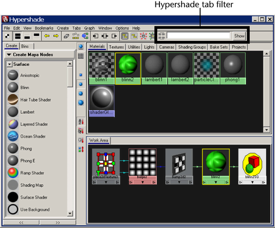Switch to view as icons sphere button

click(x=81, y=47)
